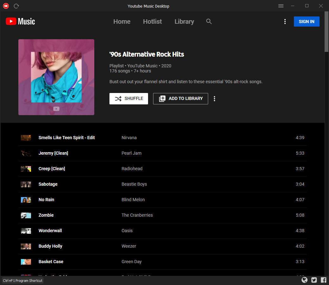The image size is (329, 285).
Task: Open the Library tab
Action: click(x=184, y=22)
